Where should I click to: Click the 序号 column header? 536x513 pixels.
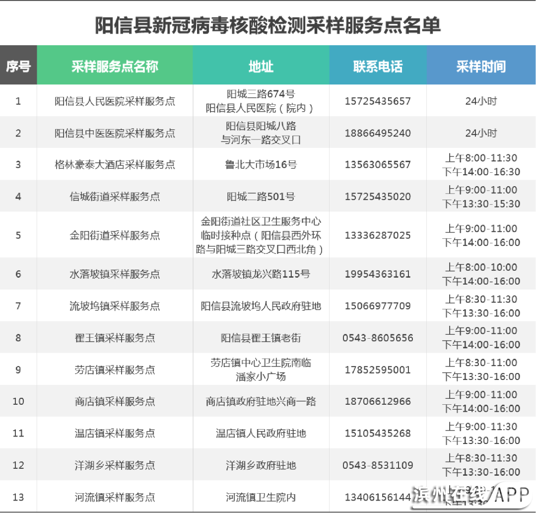18,66
